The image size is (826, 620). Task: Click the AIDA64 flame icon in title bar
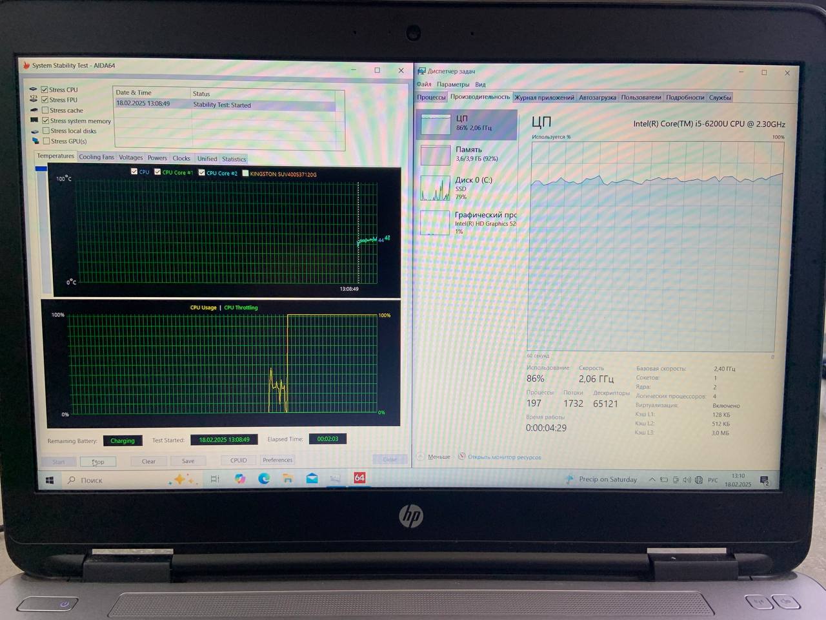26,65
